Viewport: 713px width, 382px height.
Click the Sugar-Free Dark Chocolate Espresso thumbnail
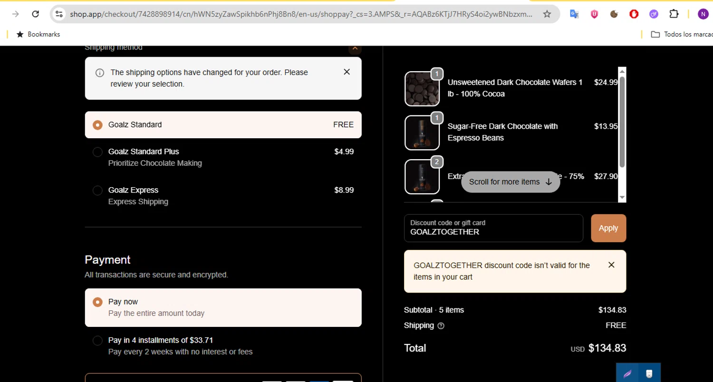pos(422,133)
